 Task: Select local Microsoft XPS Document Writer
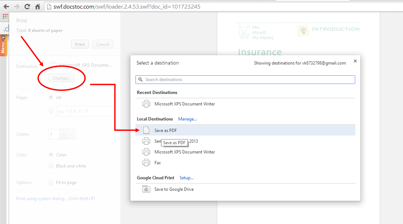(x=245, y=152)
